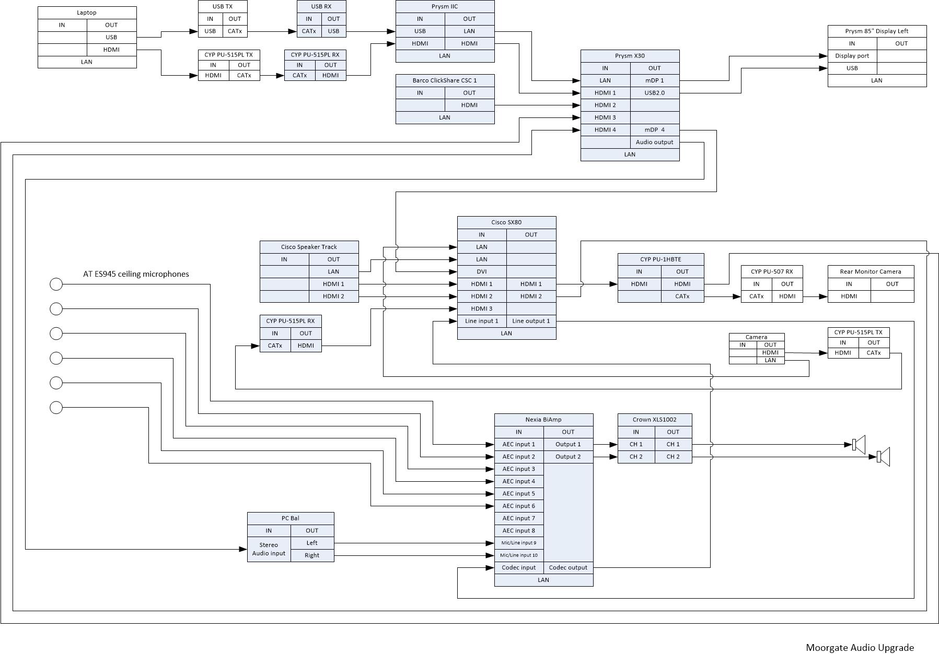
Task: Click PC Bal "Left" output cell
Action: (312, 543)
